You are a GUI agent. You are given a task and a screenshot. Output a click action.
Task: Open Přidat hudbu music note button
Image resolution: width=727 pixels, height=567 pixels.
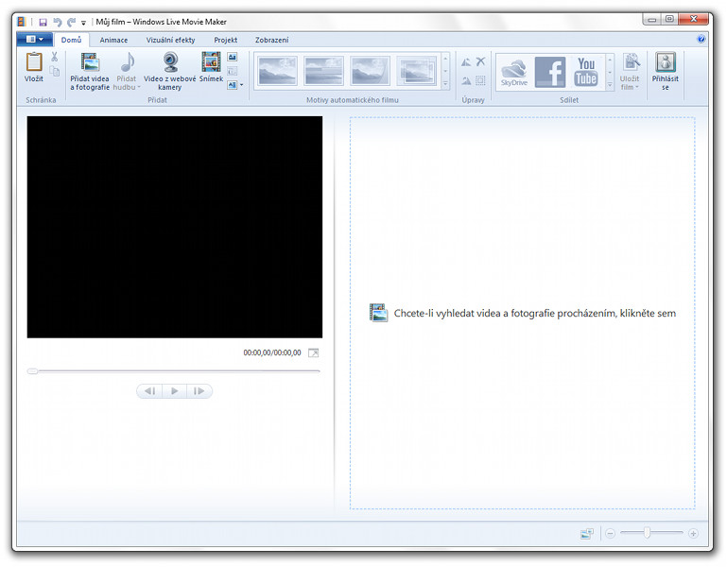pyautogui.click(x=127, y=71)
